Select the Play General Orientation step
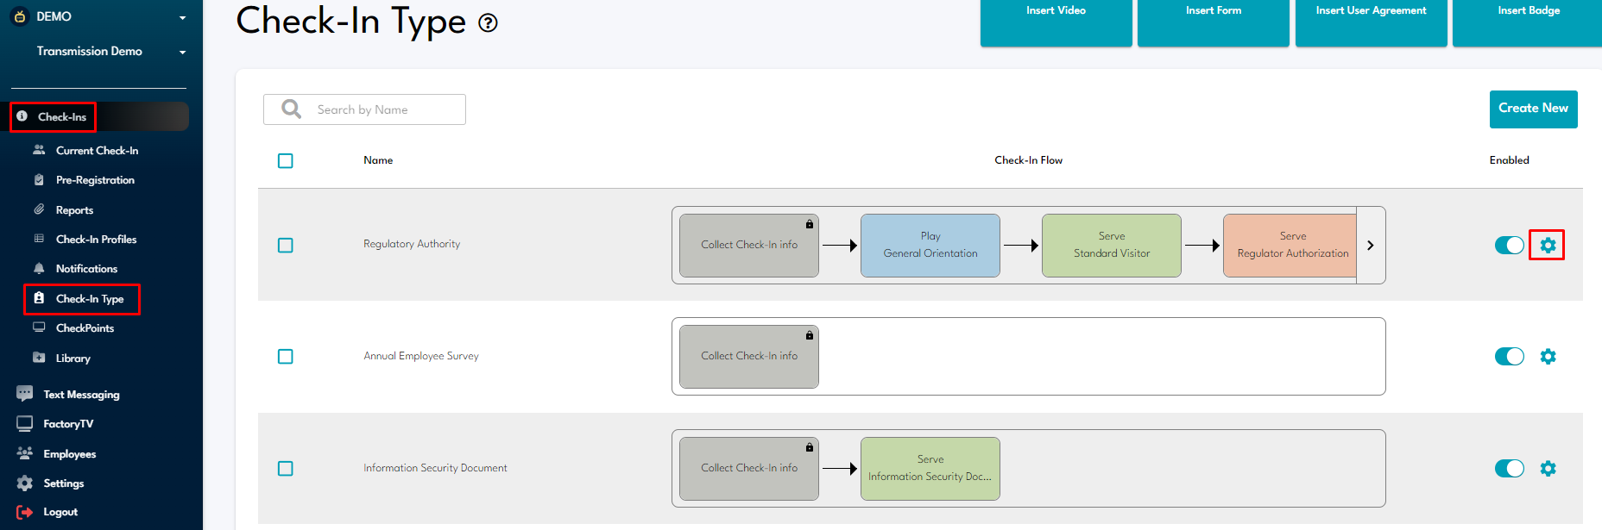Screen dimensions: 1602x530 930,245
